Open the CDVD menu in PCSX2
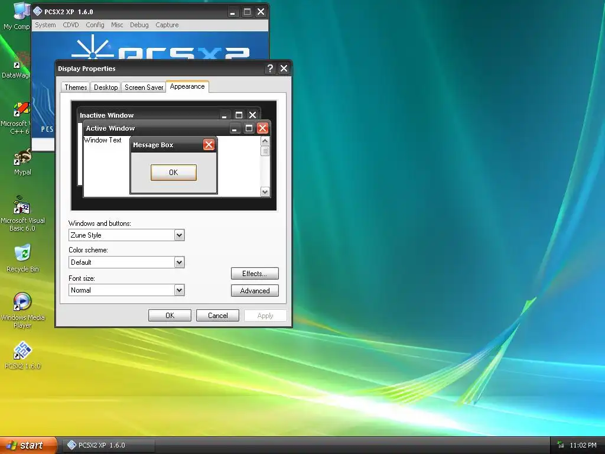Image resolution: width=605 pixels, height=454 pixels. [71, 25]
